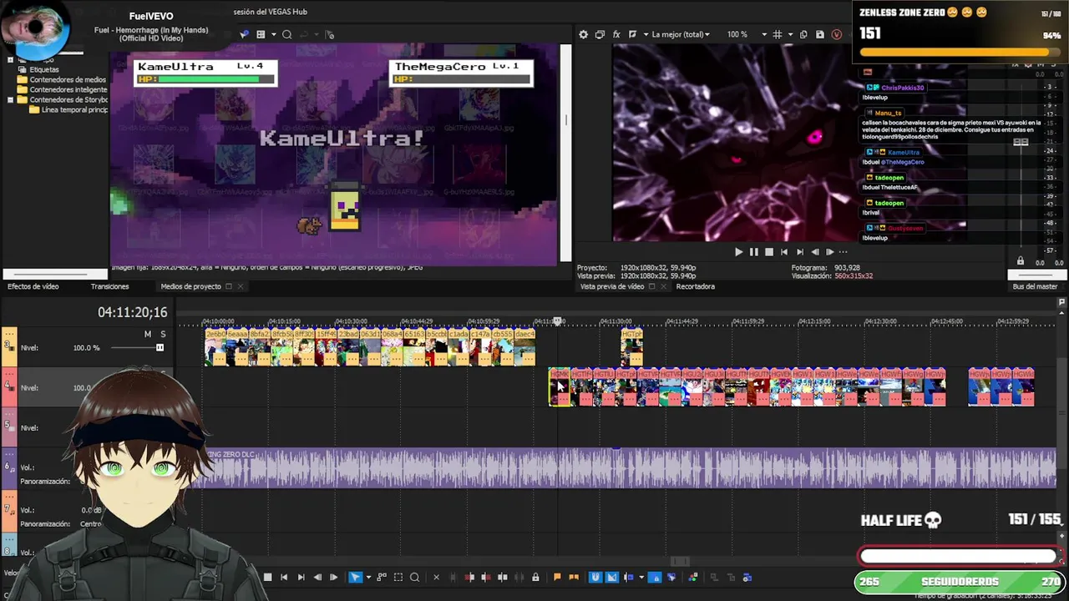Toggle split screen view icon
This screenshot has height=601, width=1069.
coord(632,34)
